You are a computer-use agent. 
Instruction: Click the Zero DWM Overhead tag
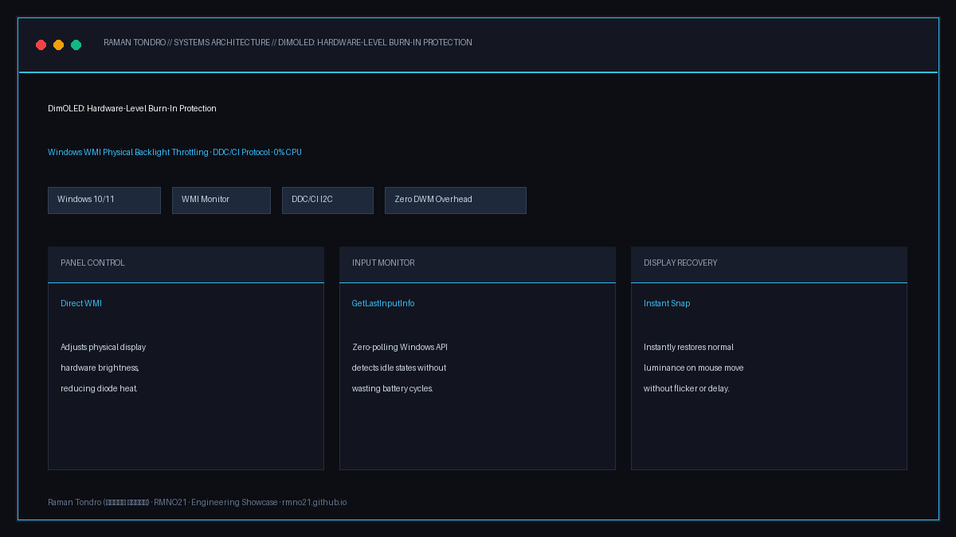(x=456, y=200)
